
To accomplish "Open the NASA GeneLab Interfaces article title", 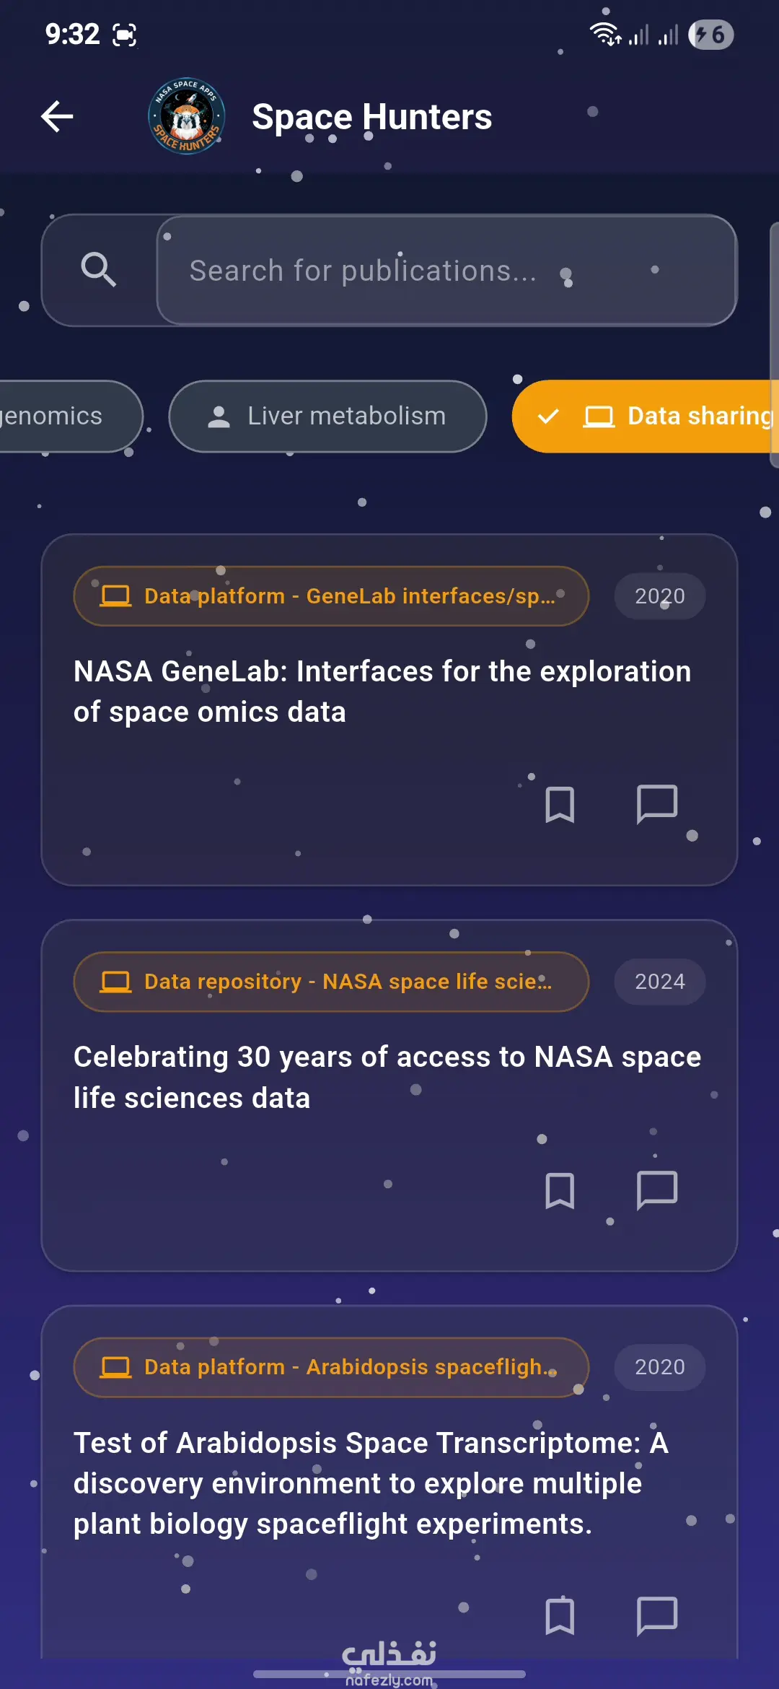I will point(382,691).
